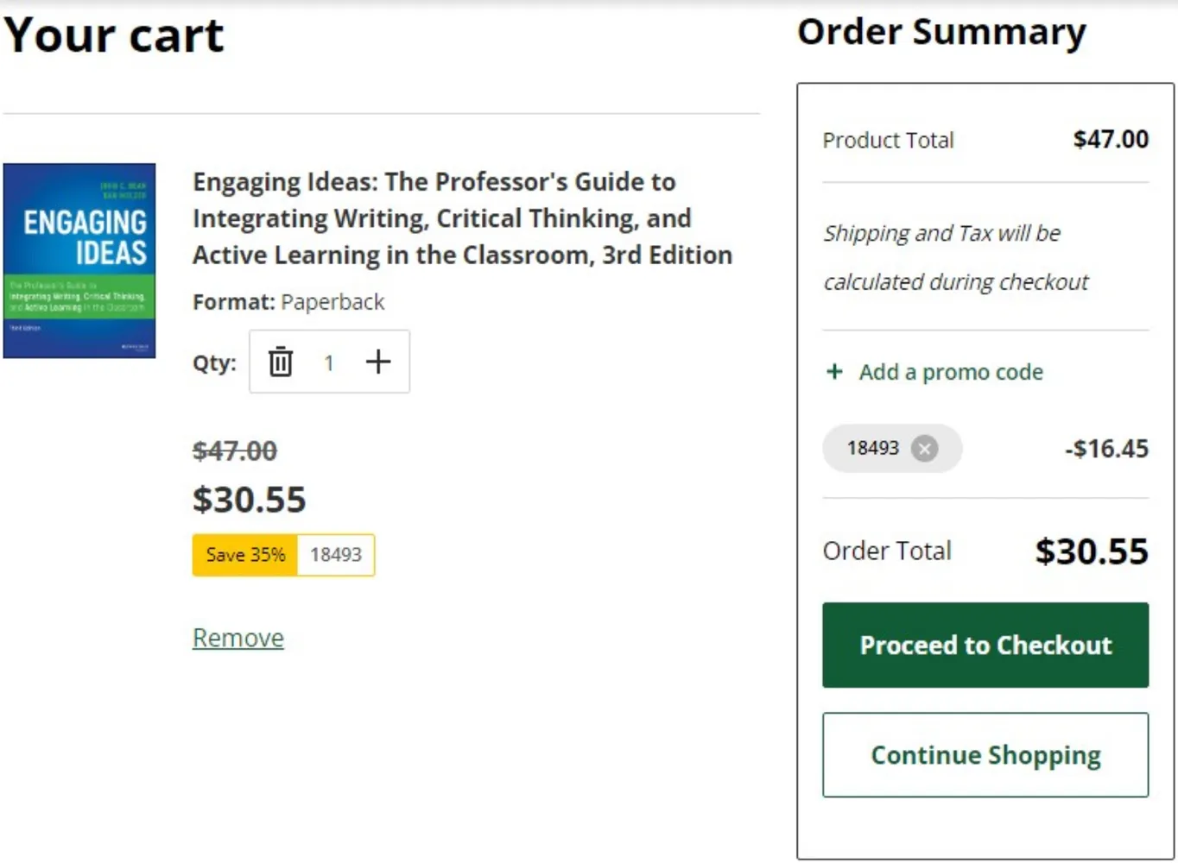1178x863 pixels.
Task: Increase quantity with the plus icon
Action: (378, 362)
